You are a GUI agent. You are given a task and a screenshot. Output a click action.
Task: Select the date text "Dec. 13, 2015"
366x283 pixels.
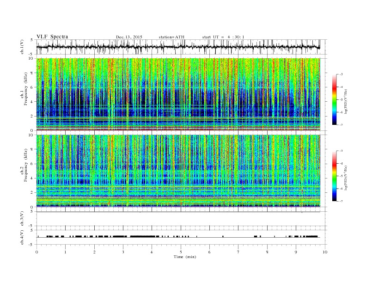(129, 37)
